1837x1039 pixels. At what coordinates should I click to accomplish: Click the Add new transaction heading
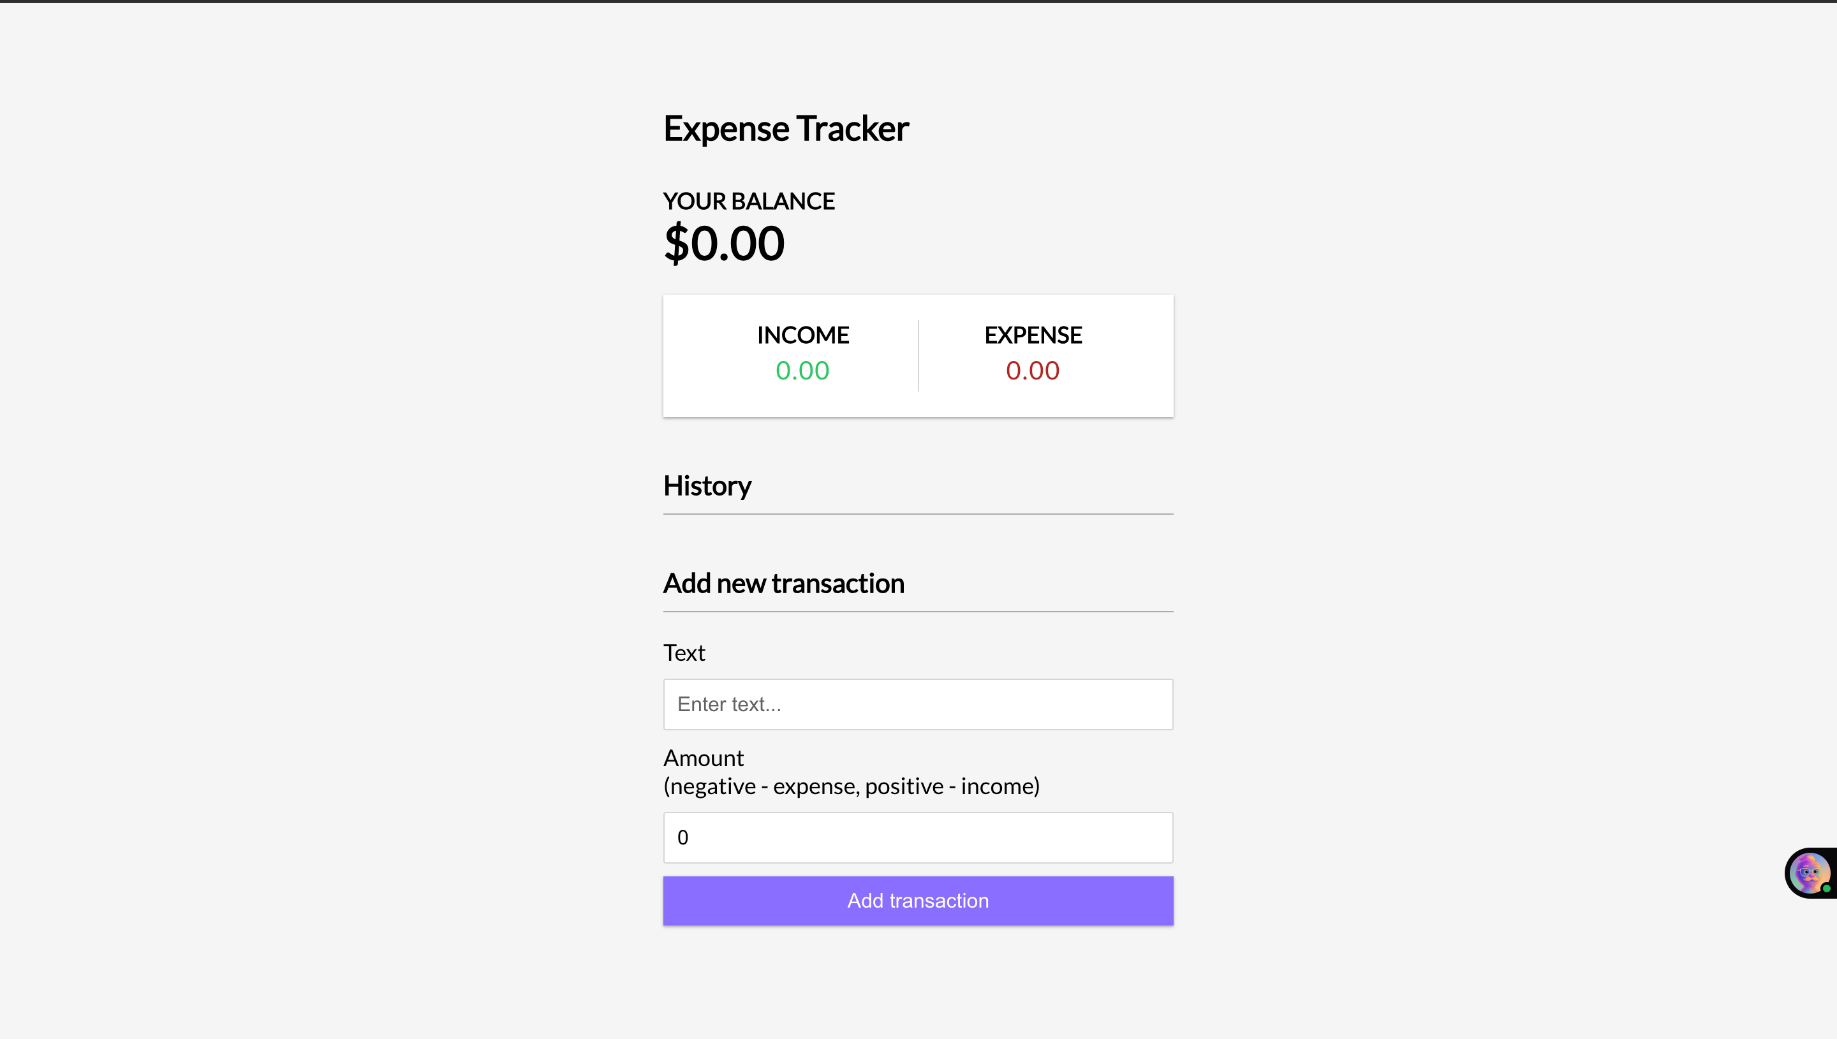point(783,584)
